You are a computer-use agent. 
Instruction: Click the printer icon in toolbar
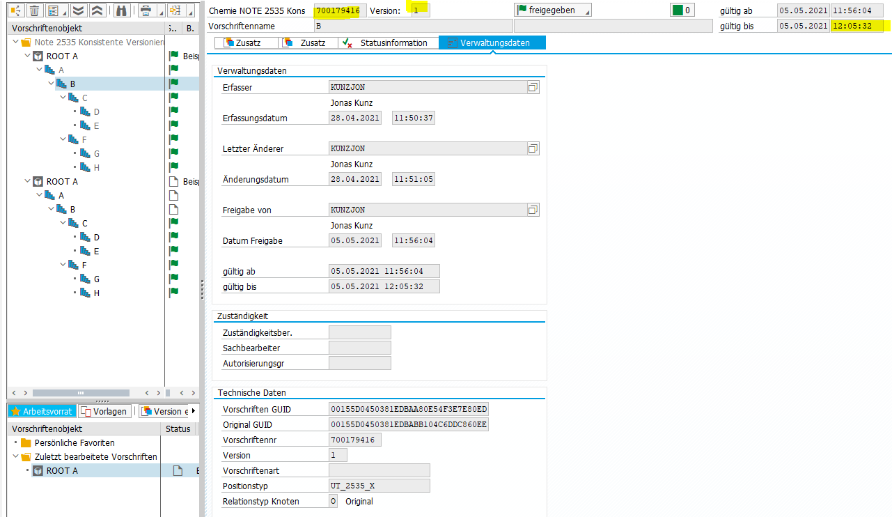[146, 10]
